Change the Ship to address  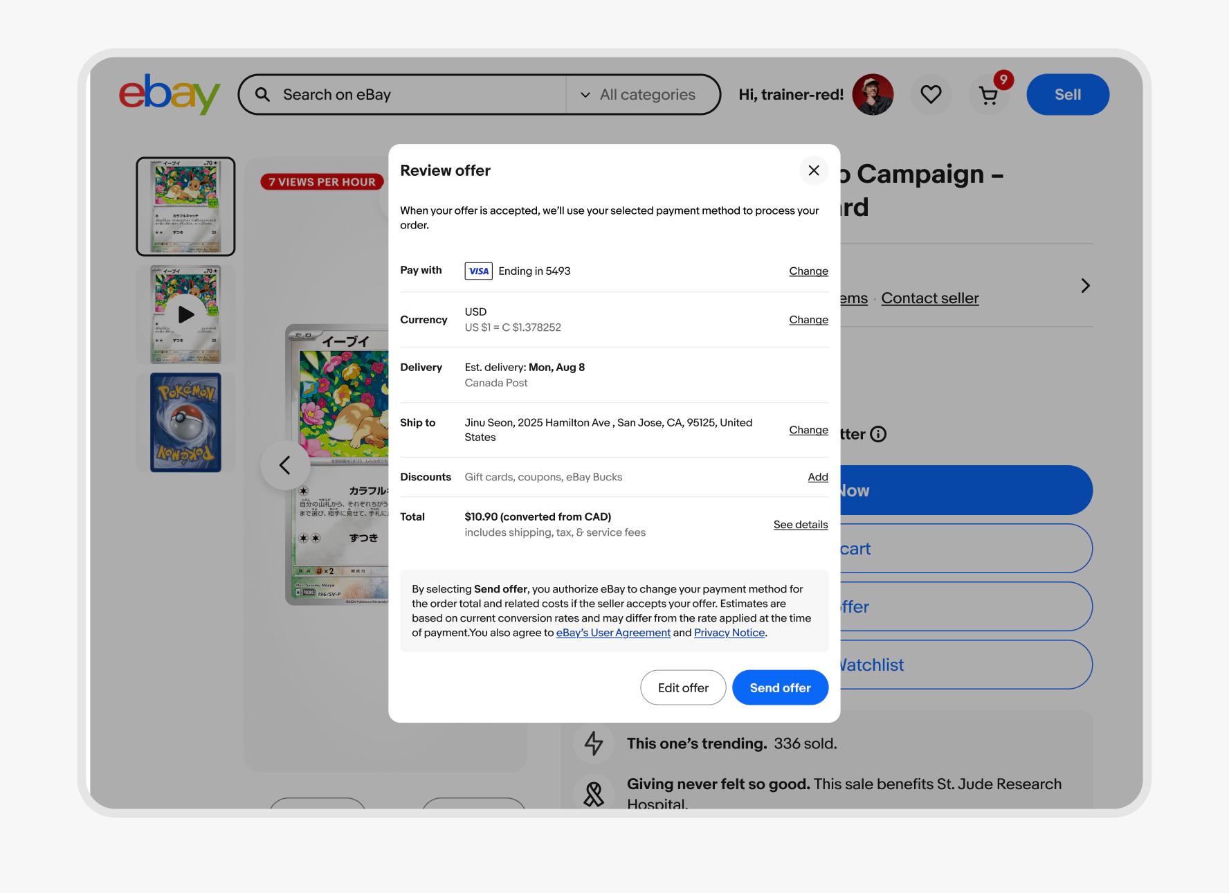click(x=808, y=429)
